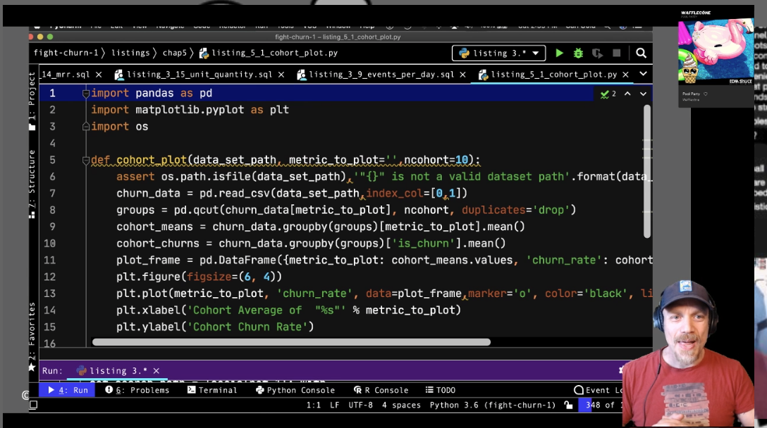
Task: Click the editor vertical scrollbar thumb
Action: [x=647, y=171]
